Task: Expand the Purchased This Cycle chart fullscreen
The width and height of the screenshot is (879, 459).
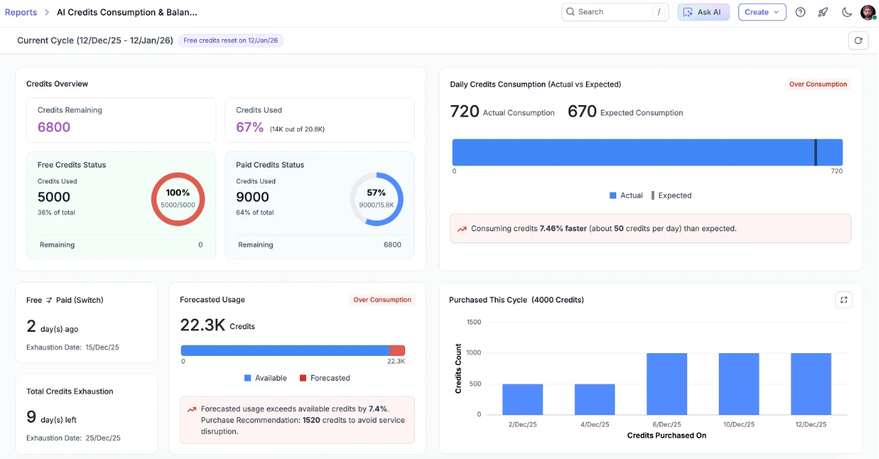Action: pos(843,300)
